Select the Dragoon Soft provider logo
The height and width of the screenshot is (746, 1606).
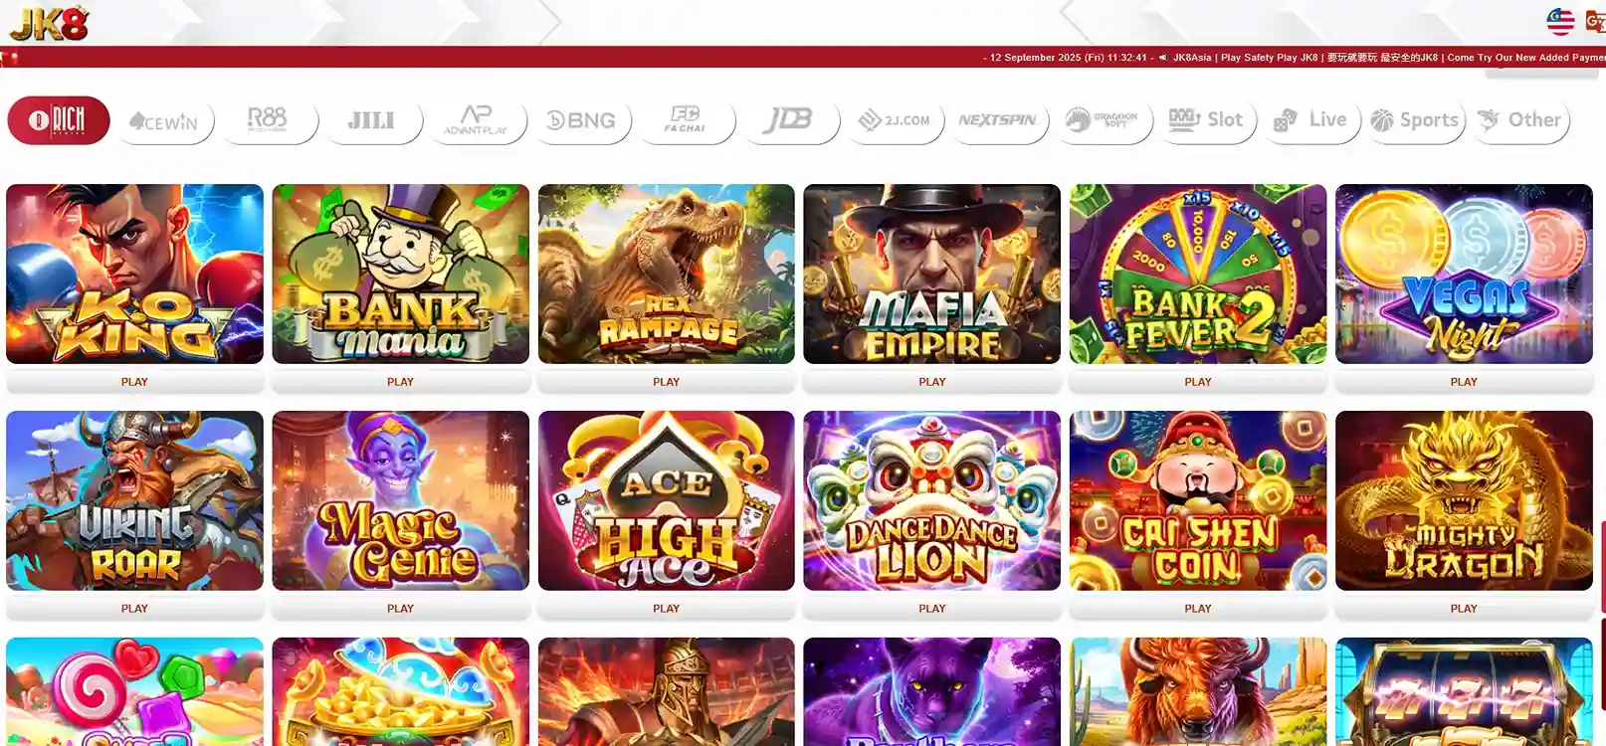pos(1103,121)
